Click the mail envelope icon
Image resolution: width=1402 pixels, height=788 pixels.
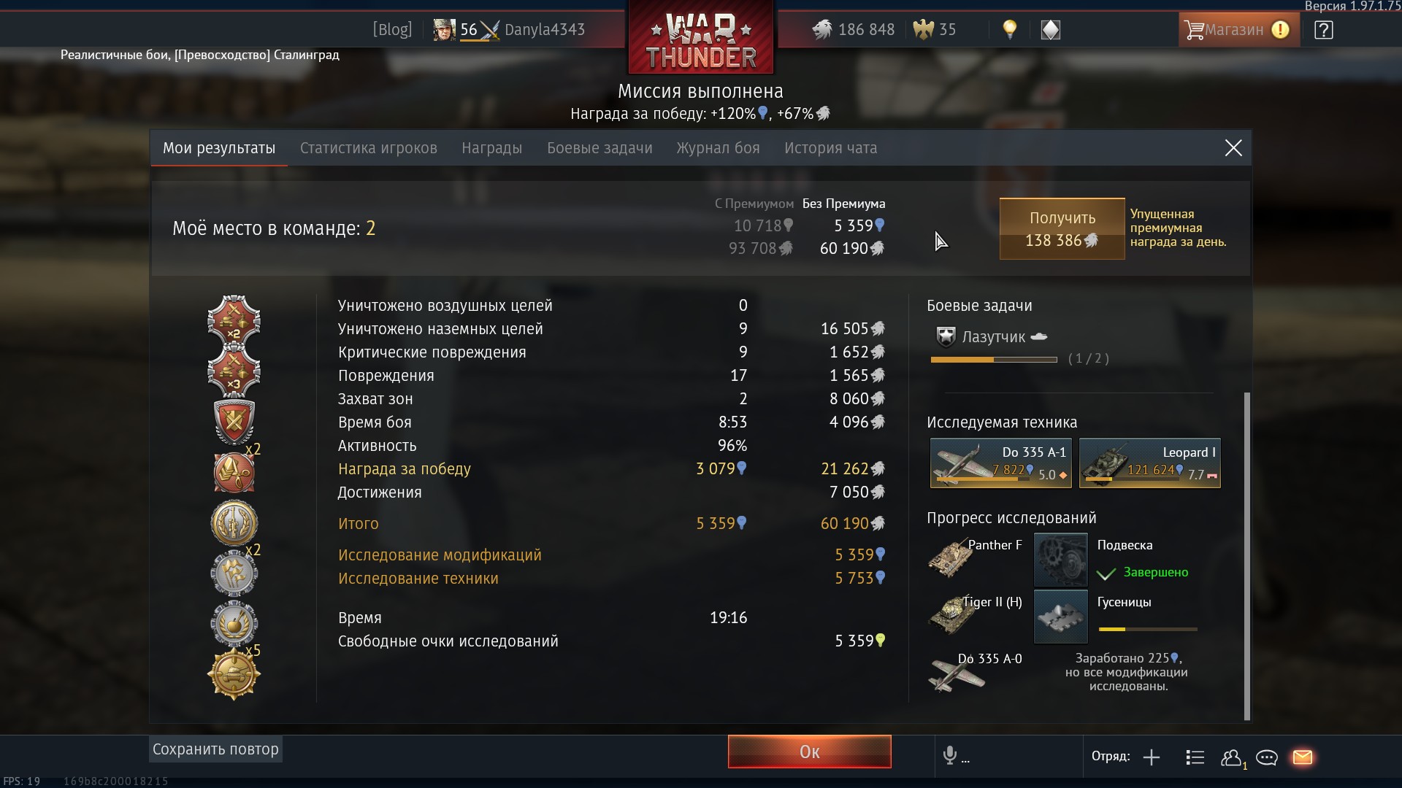(x=1303, y=757)
